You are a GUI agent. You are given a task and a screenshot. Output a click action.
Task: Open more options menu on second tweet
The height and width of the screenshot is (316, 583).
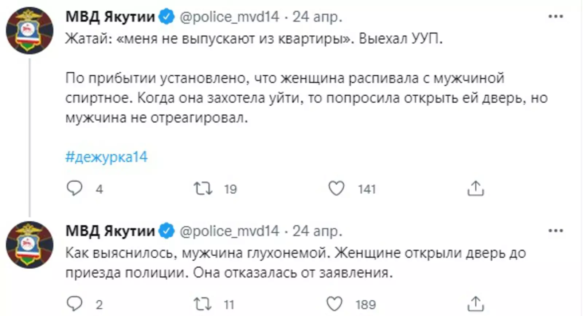pos(556,230)
